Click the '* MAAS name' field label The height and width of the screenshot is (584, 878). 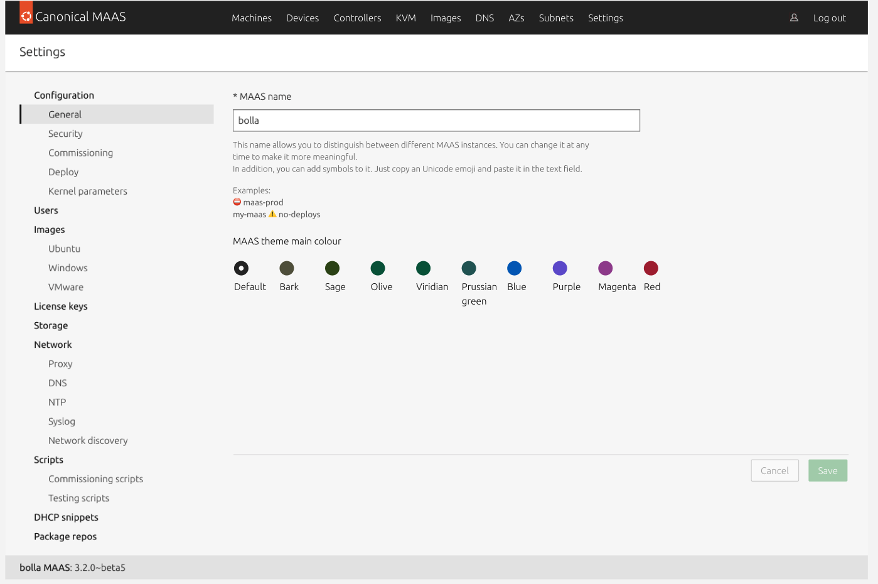point(262,97)
